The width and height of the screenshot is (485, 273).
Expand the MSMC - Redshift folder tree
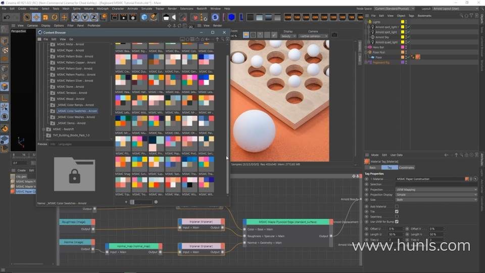(43, 129)
